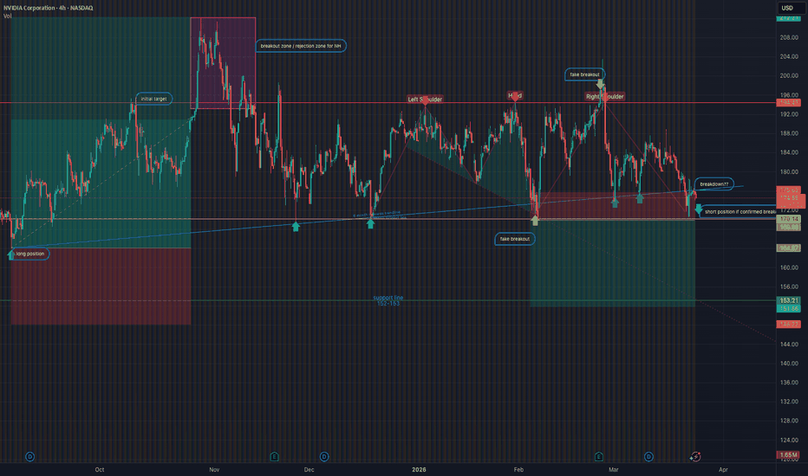Select the 'Left Shoulder' text label
The height and width of the screenshot is (476, 808).
coord(426,100)
